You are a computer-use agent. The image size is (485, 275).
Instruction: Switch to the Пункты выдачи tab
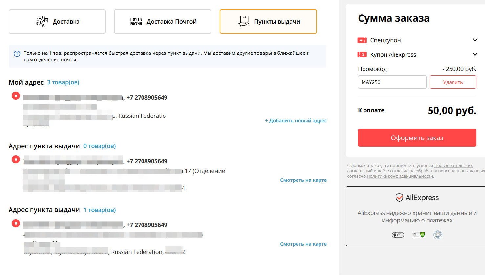point(268,22)
